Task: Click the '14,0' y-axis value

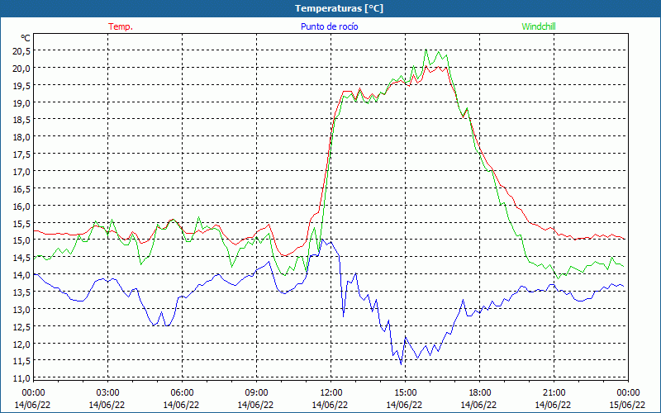Action: (22, 274)
